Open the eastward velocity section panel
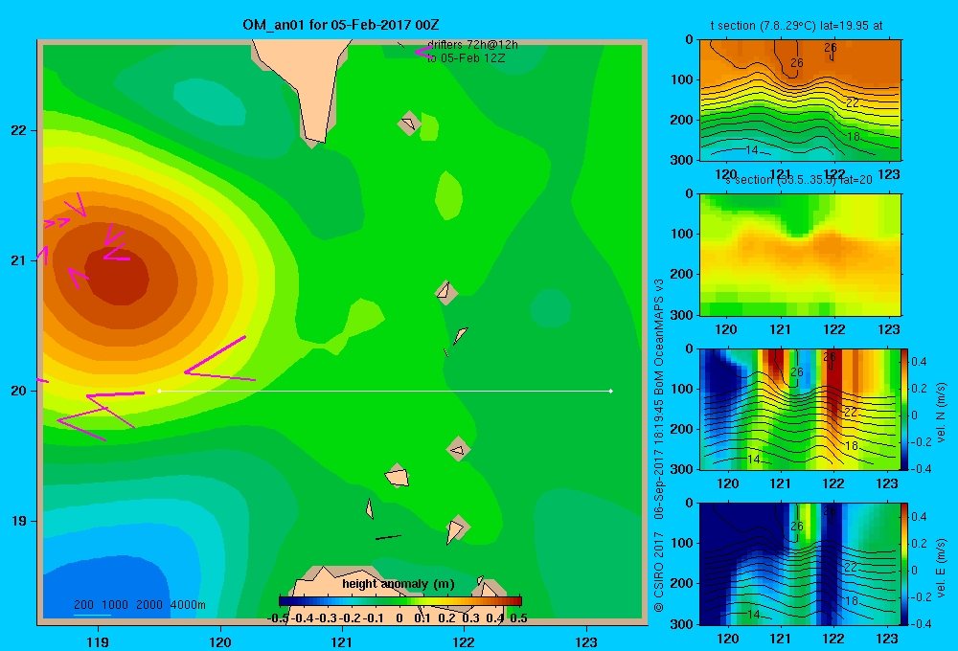 [x=800, y=563]
